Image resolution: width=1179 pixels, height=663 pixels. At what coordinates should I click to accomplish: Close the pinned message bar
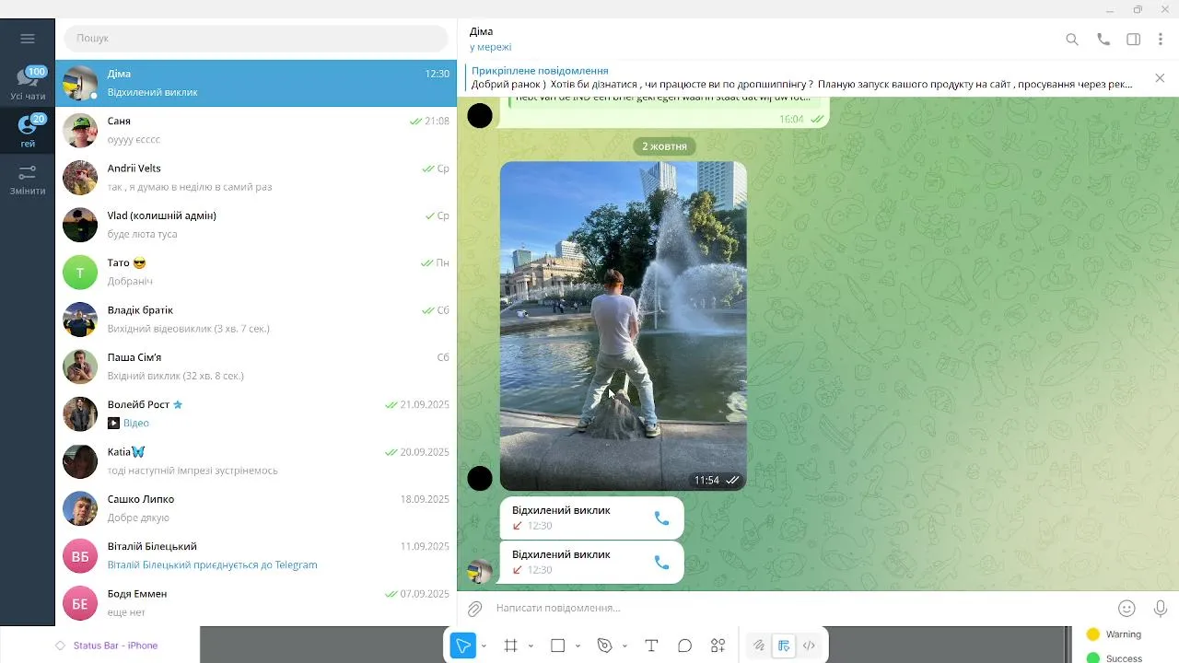(x=1160, y=78)
